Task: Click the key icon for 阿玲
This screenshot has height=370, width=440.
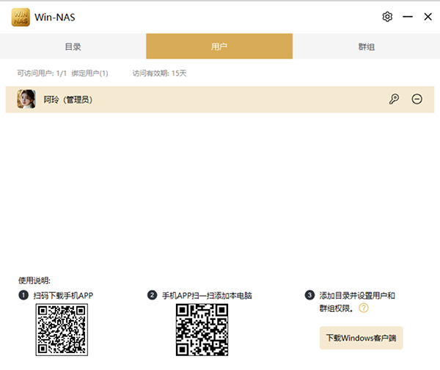Action: [x=394, y=99]
